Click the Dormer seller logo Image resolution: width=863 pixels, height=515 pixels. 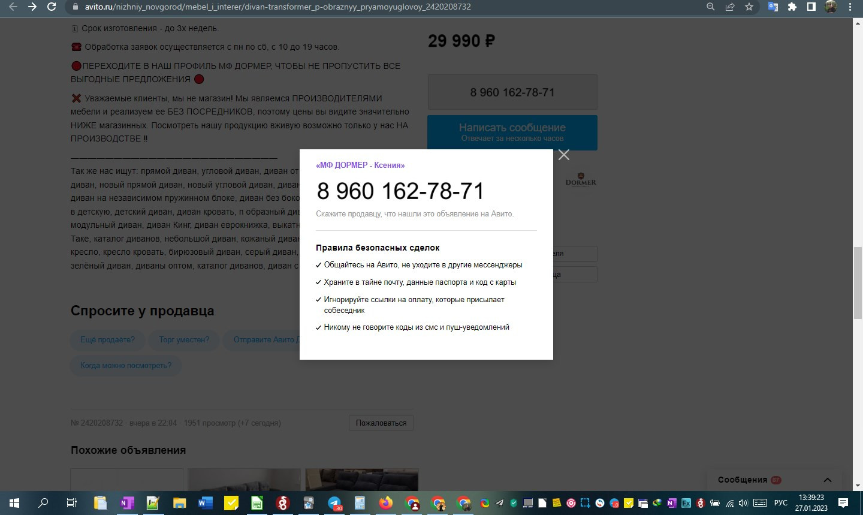581,180
